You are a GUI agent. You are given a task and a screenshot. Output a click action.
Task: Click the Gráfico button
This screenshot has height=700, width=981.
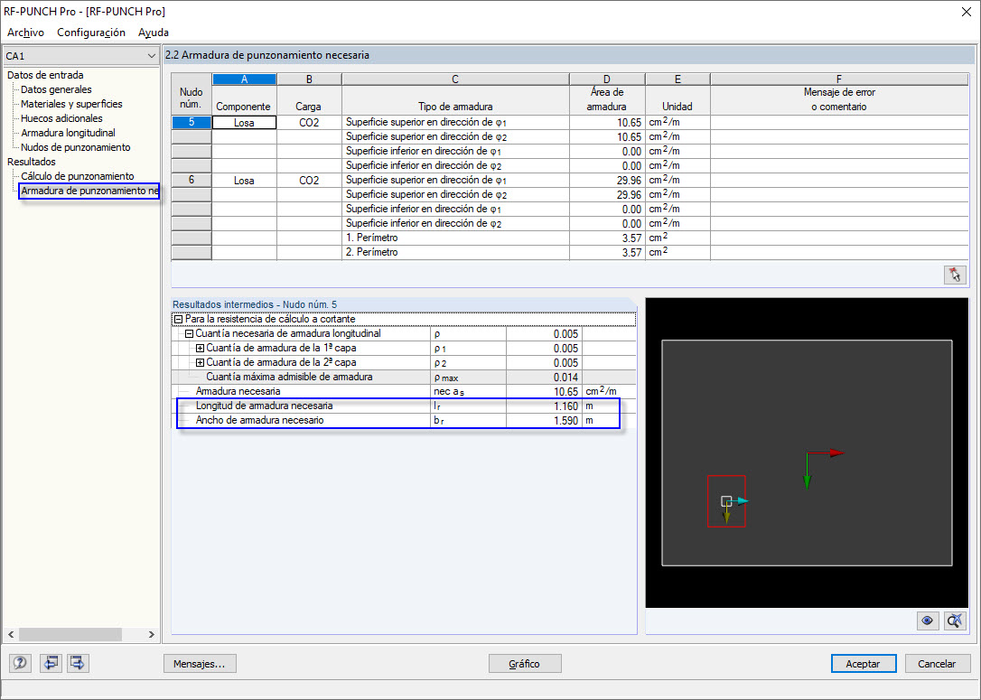tap(524, 663)
